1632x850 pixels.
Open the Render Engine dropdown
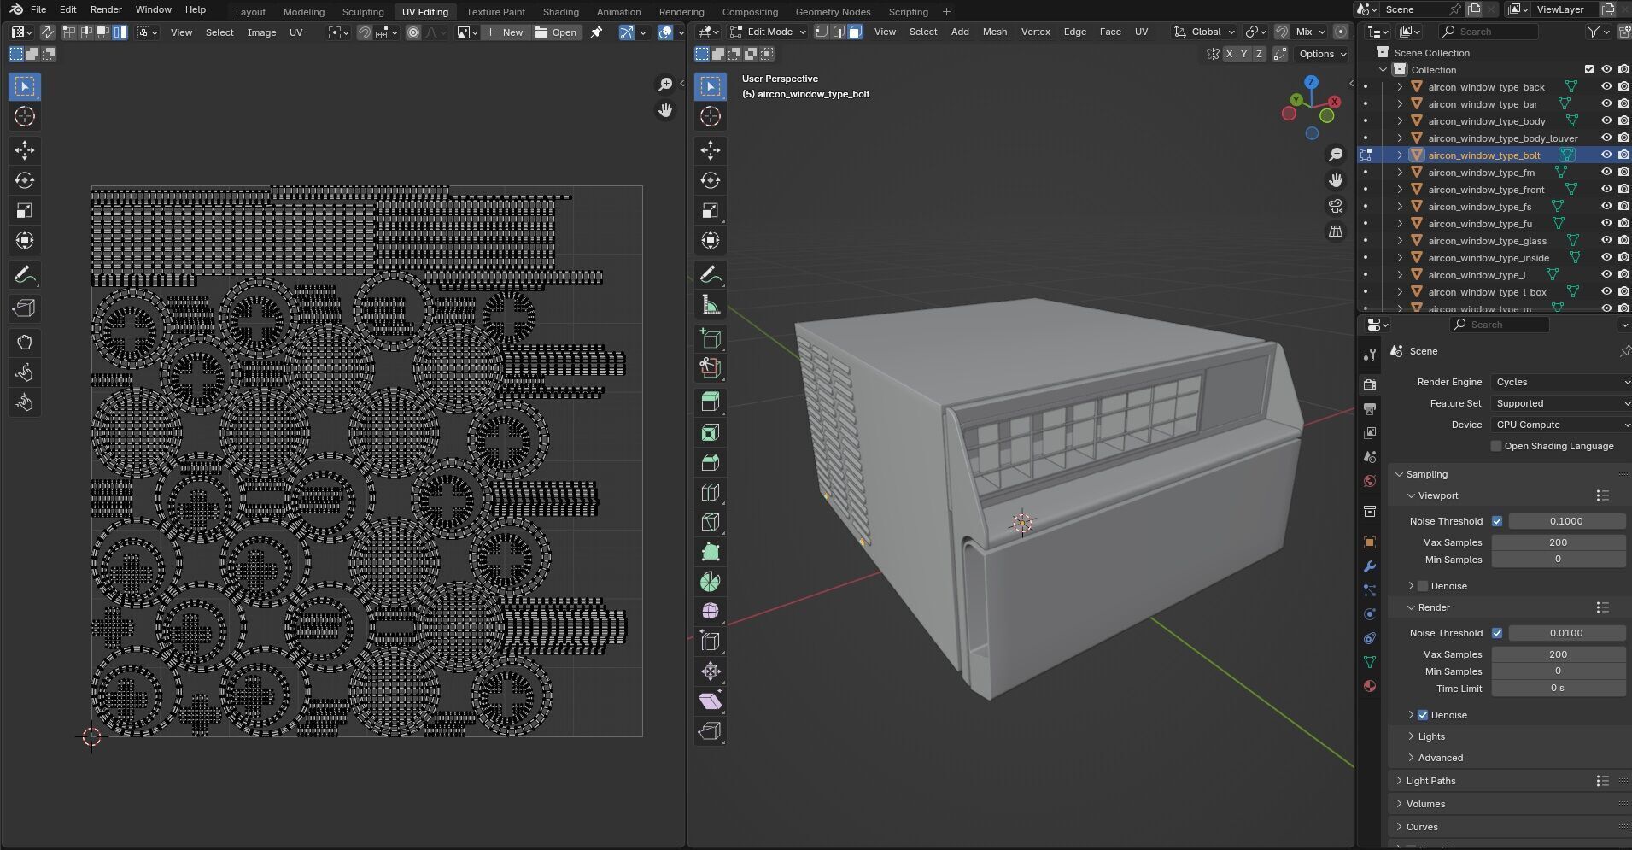tap(1561, 382)
